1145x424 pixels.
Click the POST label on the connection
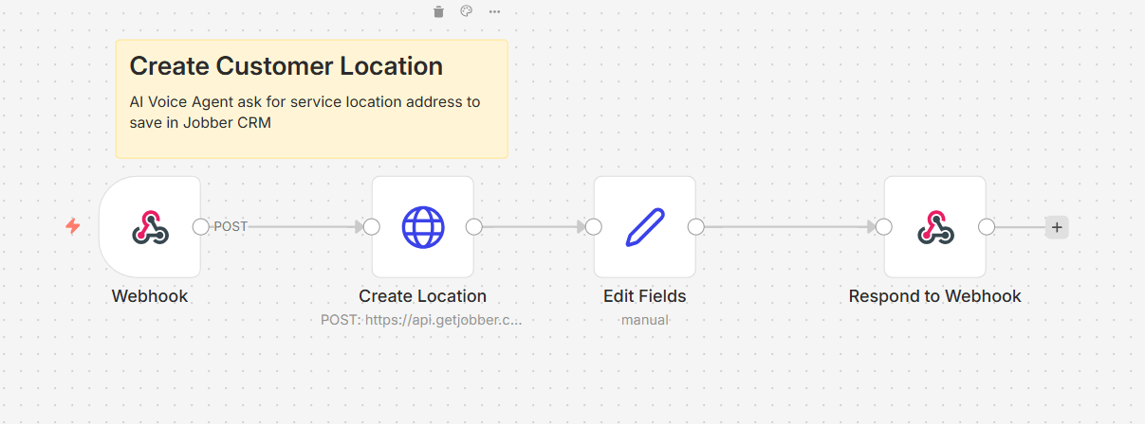pos(231,227)
